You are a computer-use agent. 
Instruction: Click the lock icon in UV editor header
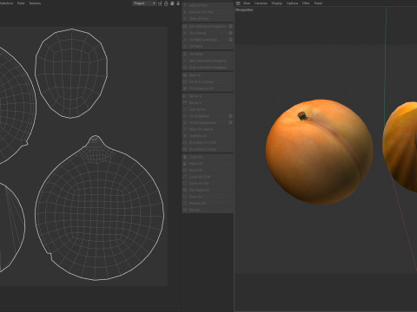click(x=166, y=3)
